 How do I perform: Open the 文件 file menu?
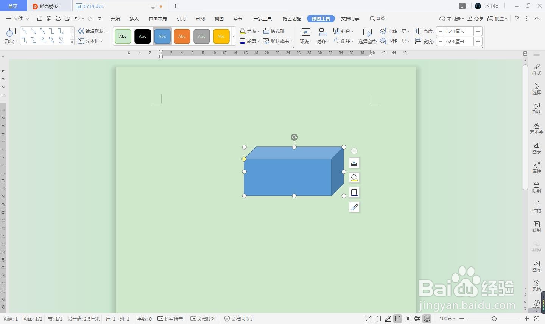[x=17, y=19]
